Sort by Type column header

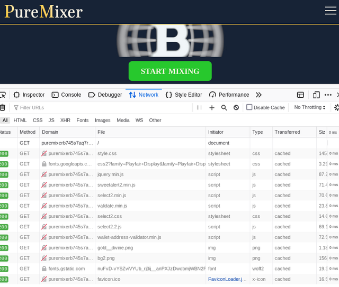point(261,132)
